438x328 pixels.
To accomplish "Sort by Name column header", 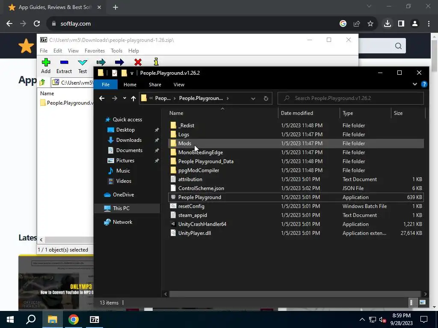I will click(222, 113).
